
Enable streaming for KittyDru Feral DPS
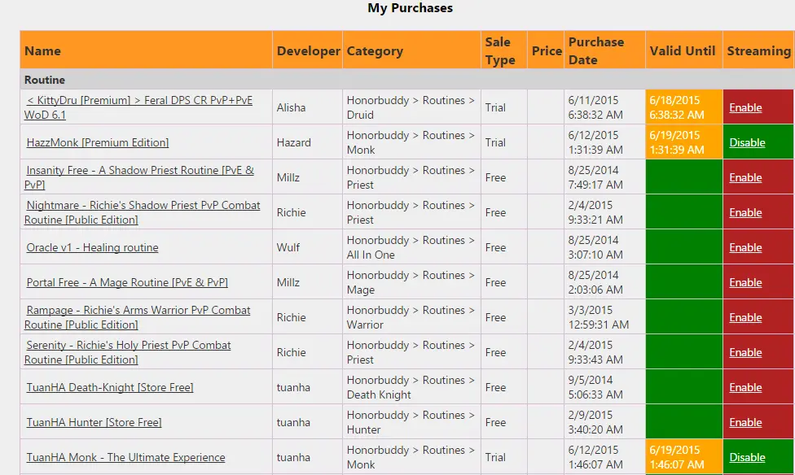(x=745, y=107)
